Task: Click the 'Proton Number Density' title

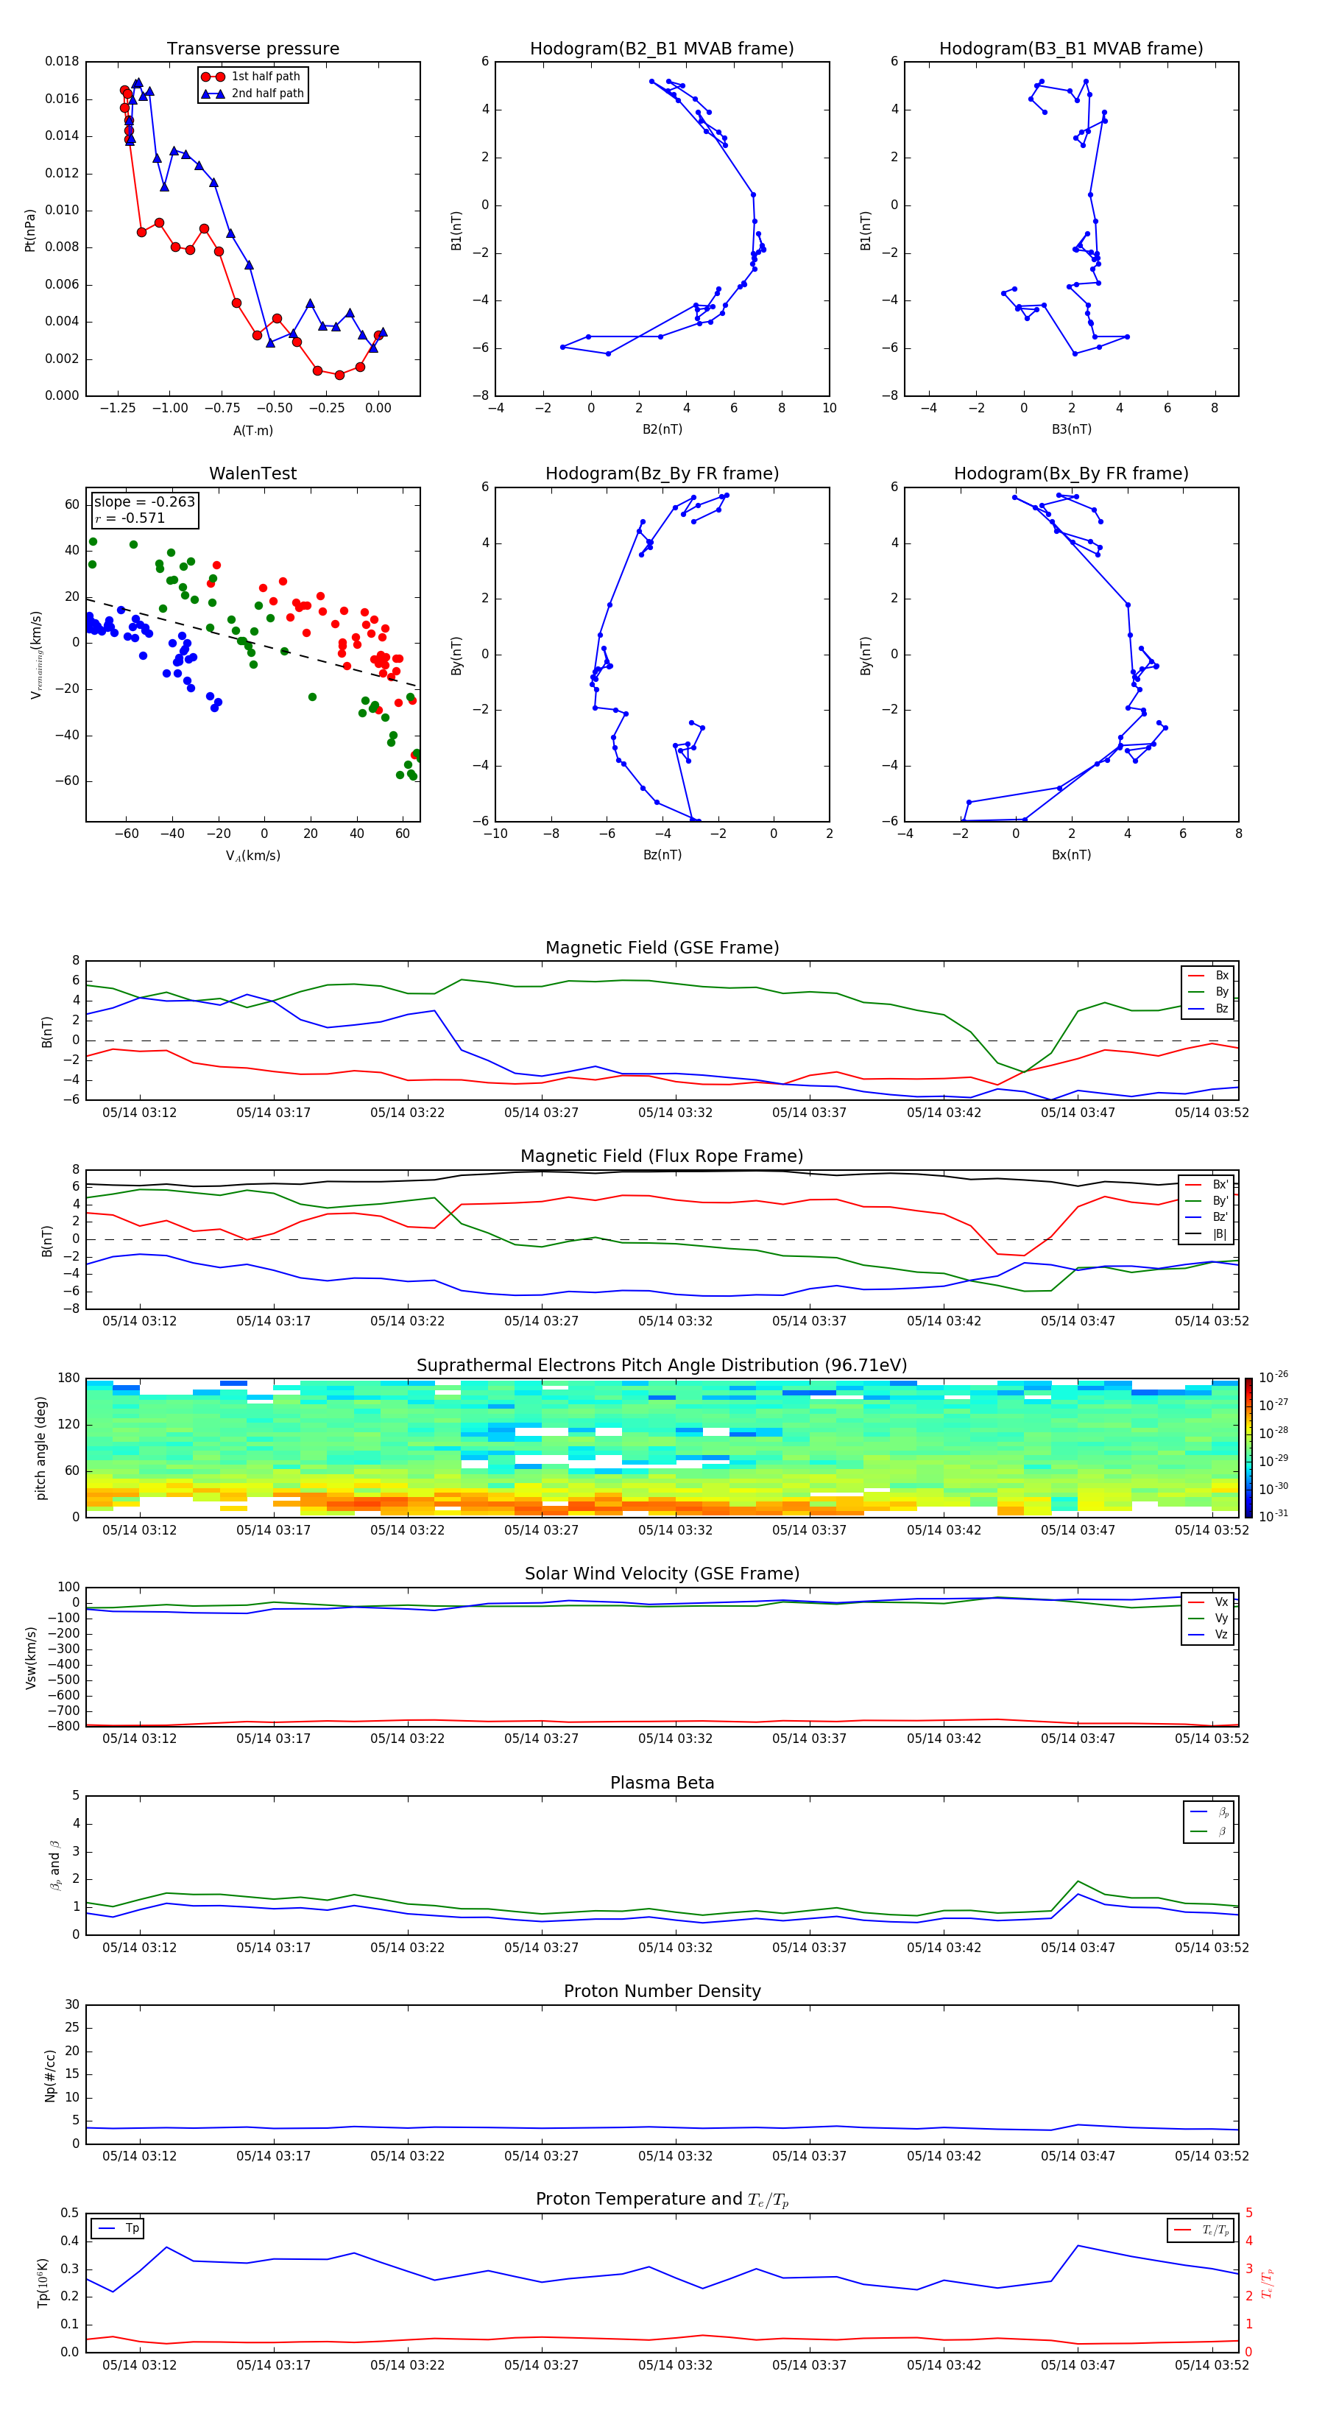Action: 662,1993
